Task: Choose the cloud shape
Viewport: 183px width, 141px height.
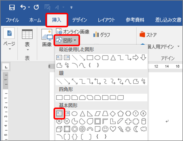Action: (143, 129)
